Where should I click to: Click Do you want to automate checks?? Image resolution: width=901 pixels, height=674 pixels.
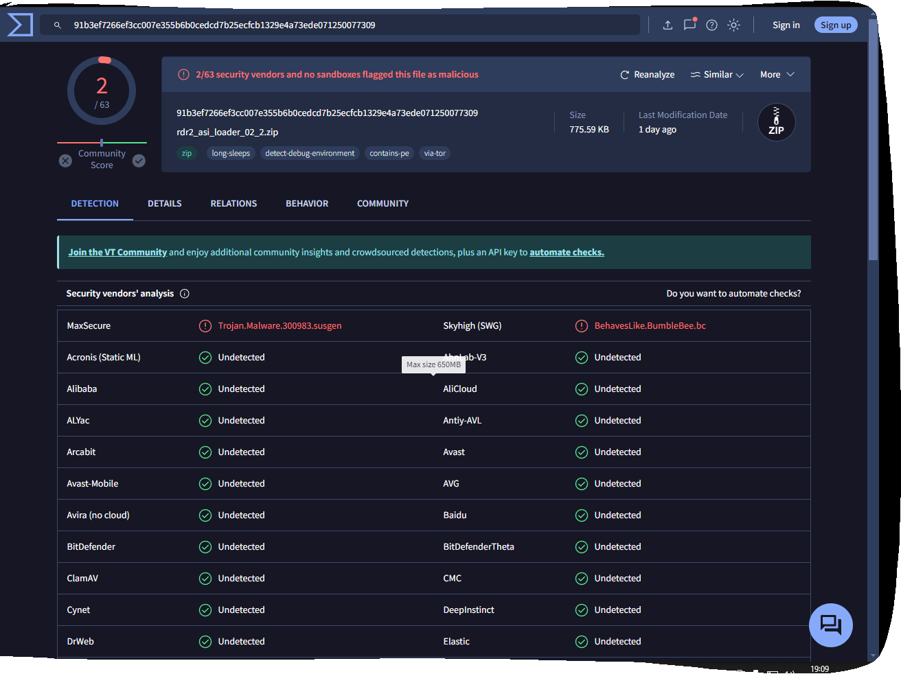click(733, 294)
